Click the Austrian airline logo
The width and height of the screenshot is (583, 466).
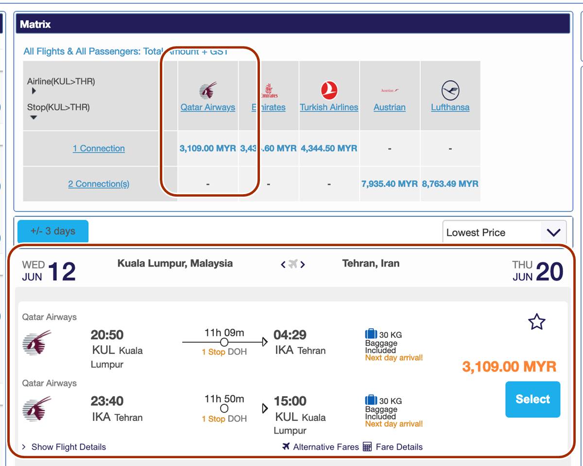coord(390,90)
